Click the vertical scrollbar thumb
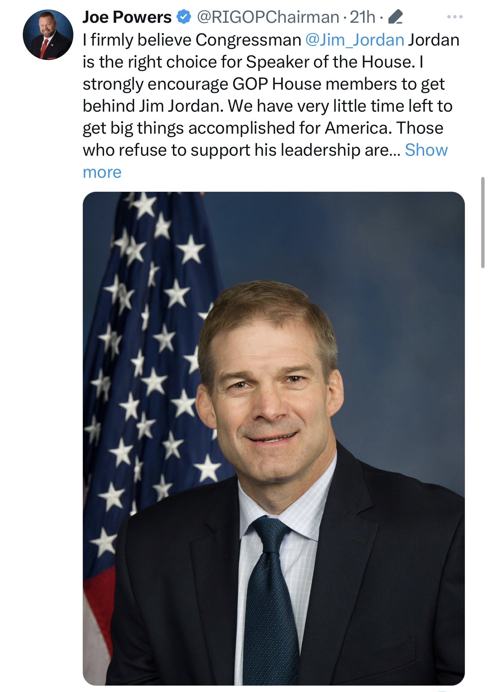The image size is (488, 692). 483,223
